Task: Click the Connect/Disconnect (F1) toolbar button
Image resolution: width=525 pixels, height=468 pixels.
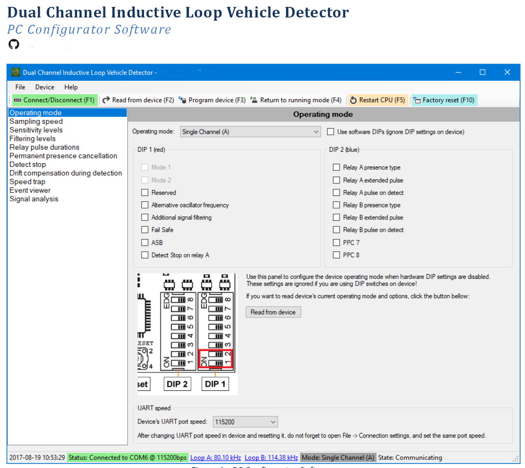Action: [x=55, y=100]
